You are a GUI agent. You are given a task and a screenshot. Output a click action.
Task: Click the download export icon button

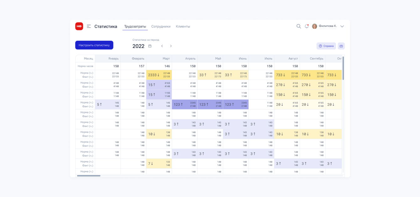pos(341,46)
